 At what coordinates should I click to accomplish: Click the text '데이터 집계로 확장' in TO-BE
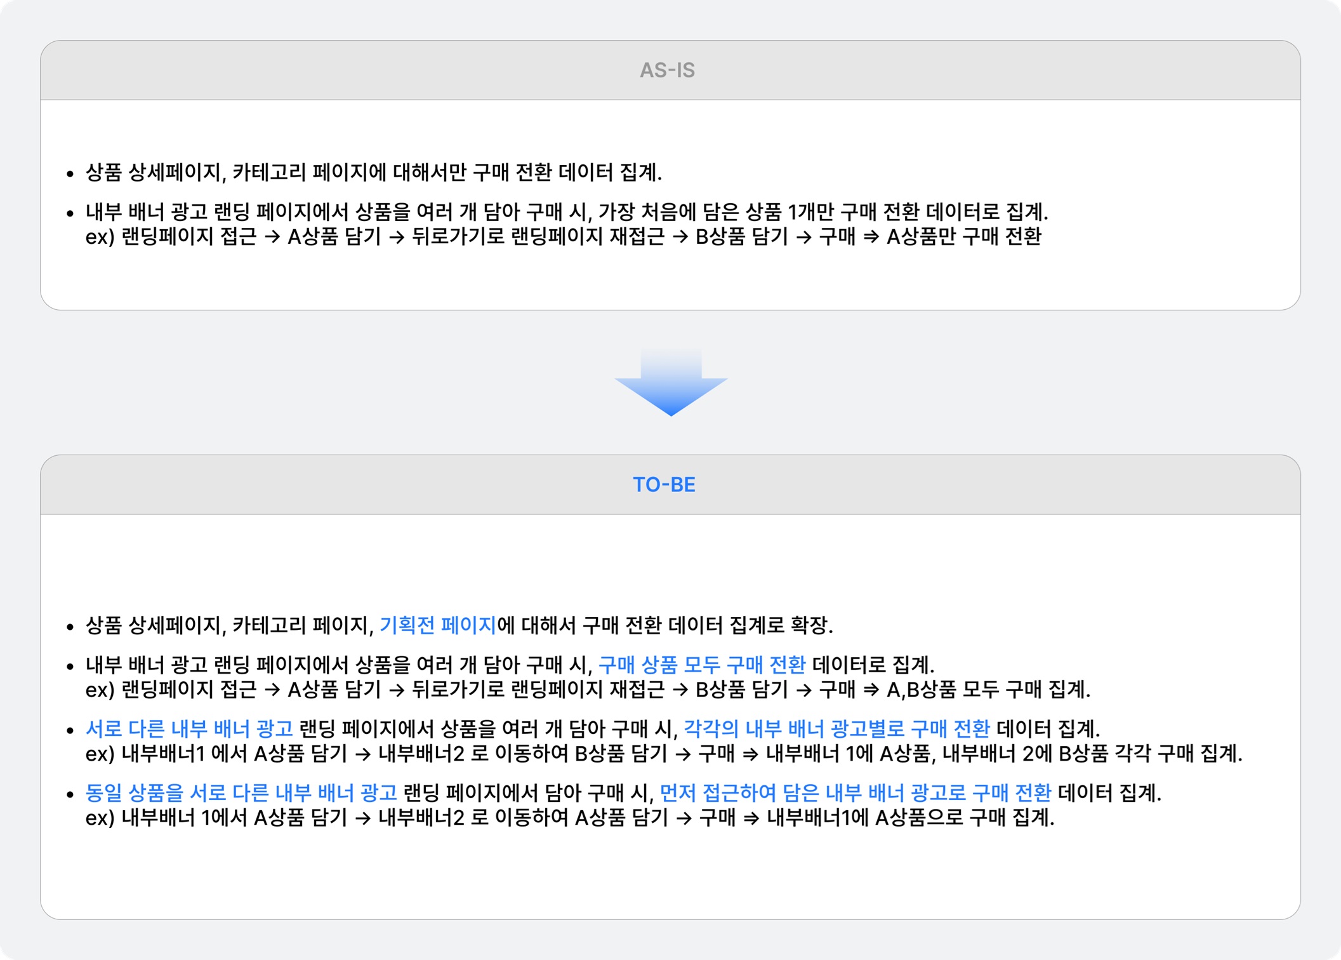click(x=749, y=625)
